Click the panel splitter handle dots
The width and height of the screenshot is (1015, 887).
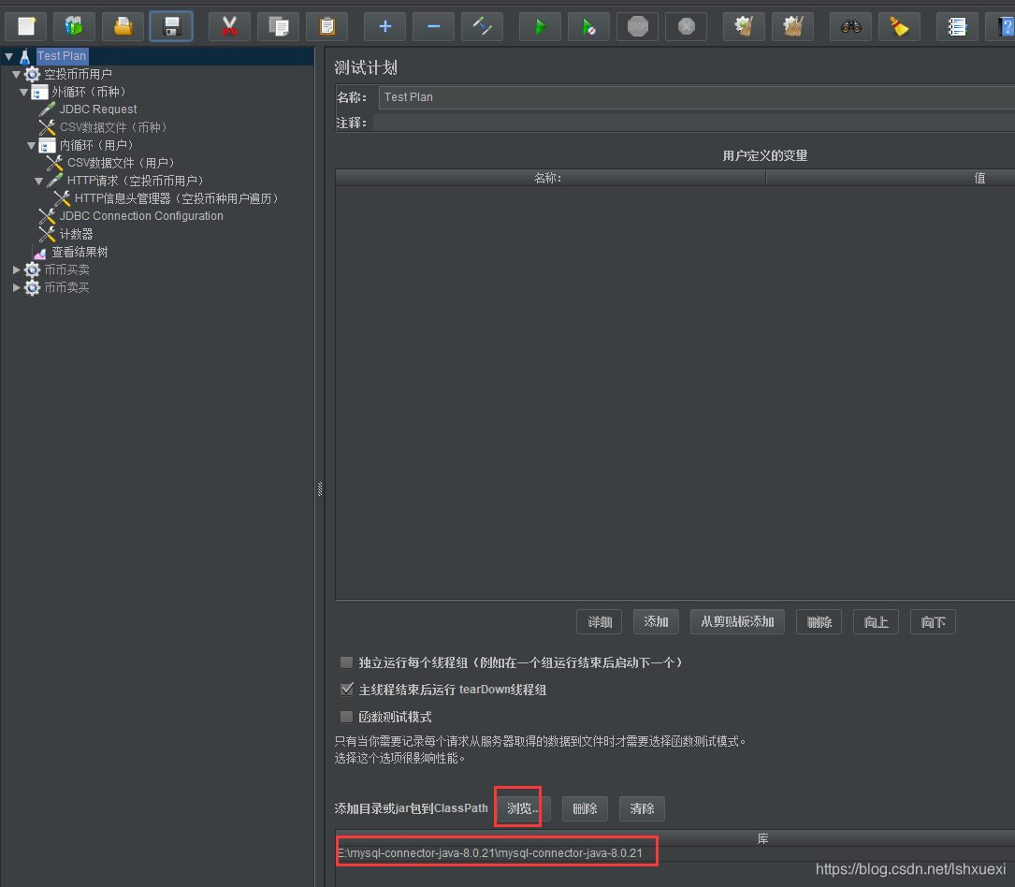(320, 488)
